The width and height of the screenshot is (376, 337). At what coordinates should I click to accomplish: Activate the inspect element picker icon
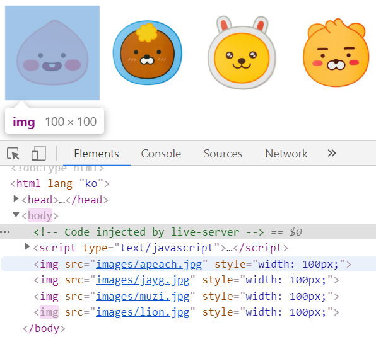[x=13, y=154]
